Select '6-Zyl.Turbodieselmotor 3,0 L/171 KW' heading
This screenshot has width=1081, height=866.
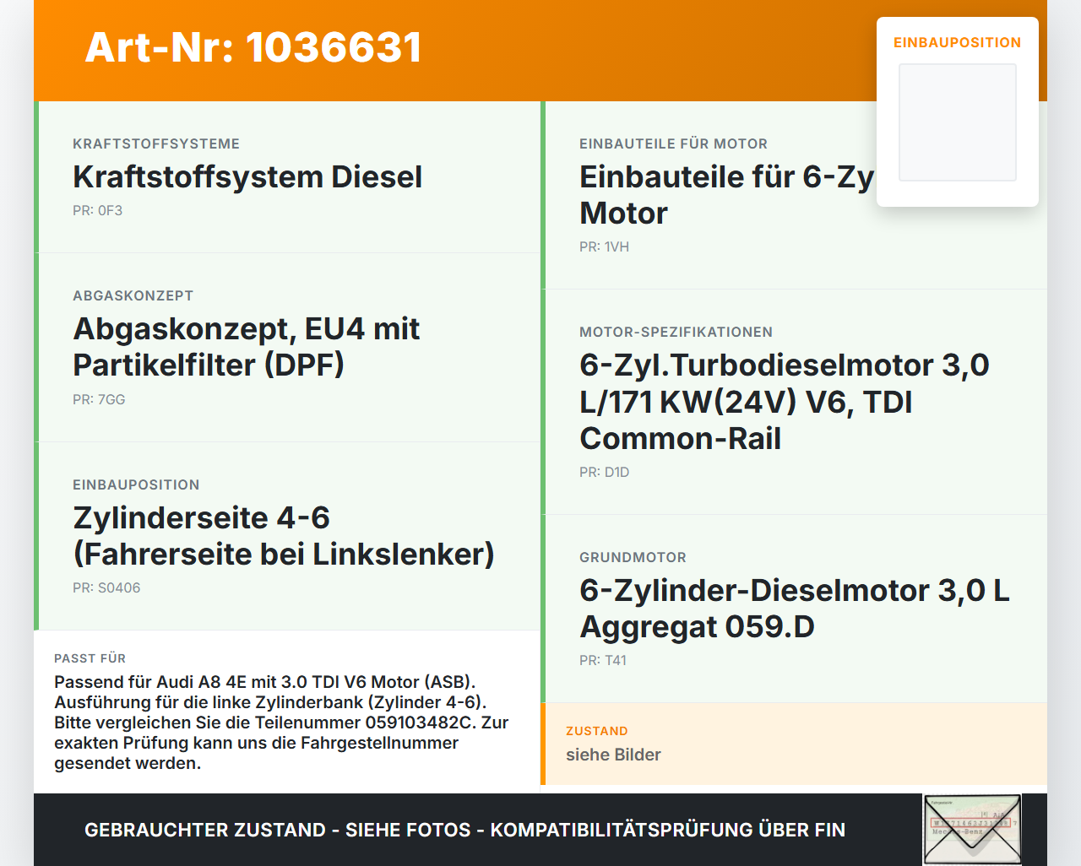(x=785, y=402)
